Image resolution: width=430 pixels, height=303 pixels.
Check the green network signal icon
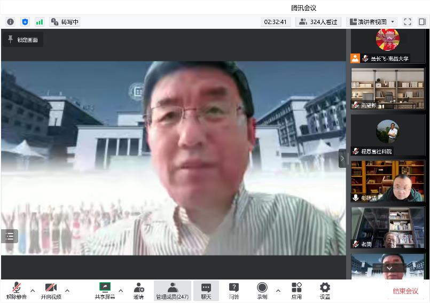click(x=39, y=22)
